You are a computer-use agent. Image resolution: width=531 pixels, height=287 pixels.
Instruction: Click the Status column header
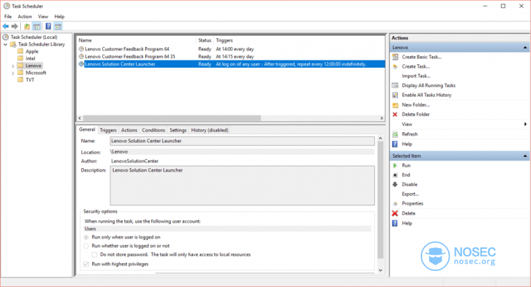[x=204, y=40]
